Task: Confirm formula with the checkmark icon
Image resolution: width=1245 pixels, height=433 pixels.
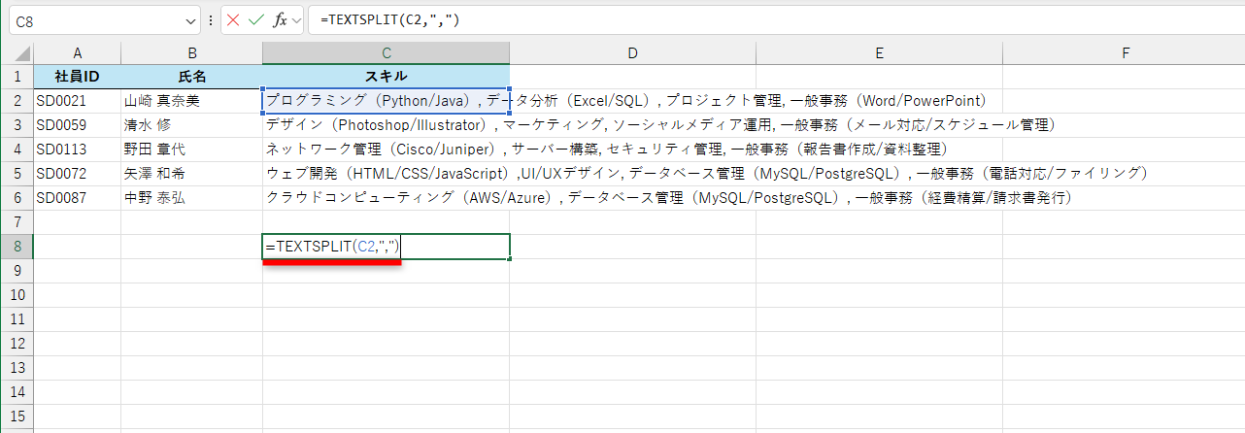Action: point(256,19)
